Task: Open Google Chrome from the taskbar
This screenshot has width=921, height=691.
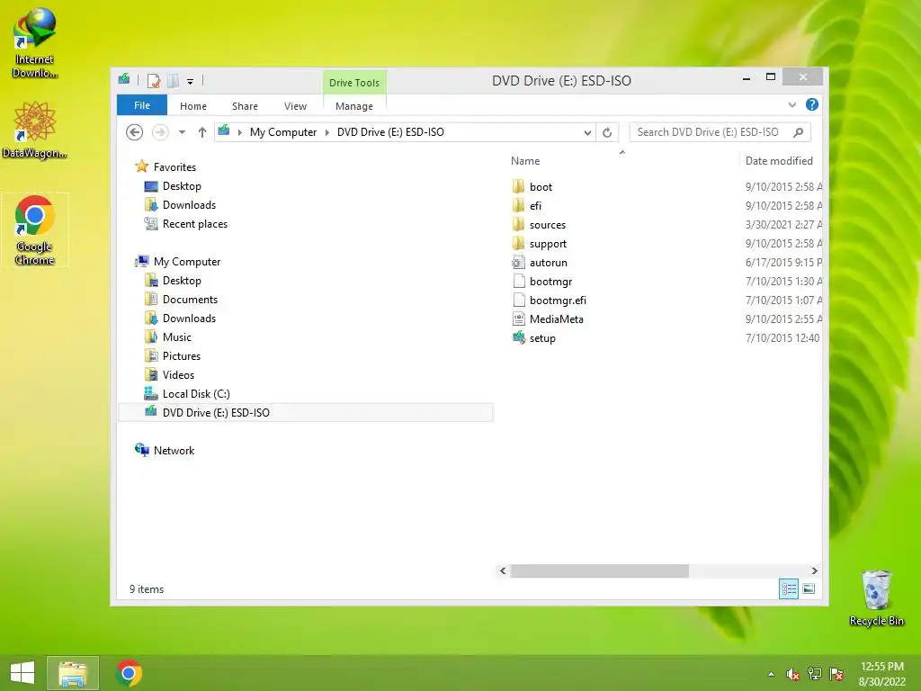Action: tap(129, 673)
